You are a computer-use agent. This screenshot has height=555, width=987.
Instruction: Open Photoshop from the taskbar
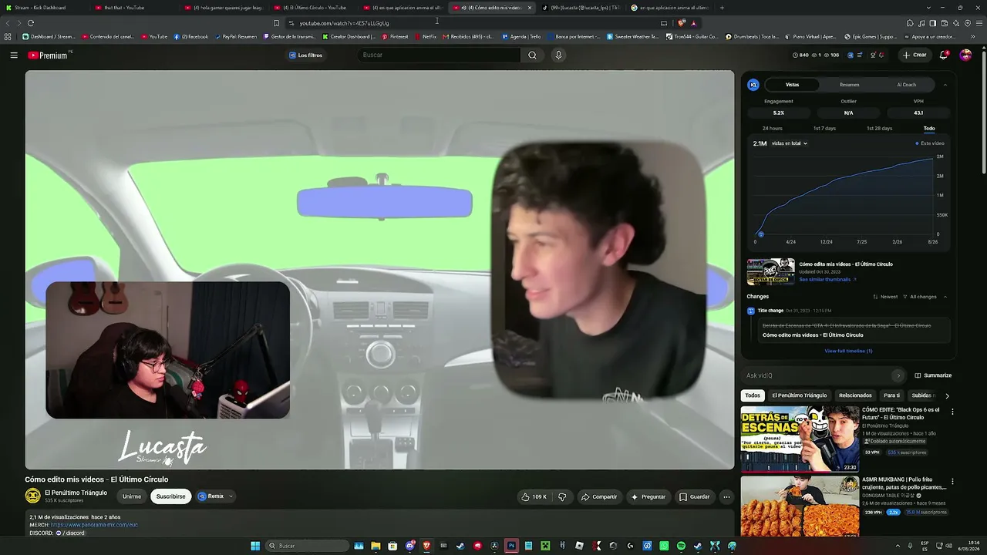(x=511, y=546)
